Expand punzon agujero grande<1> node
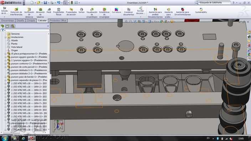 click(6, 57)
